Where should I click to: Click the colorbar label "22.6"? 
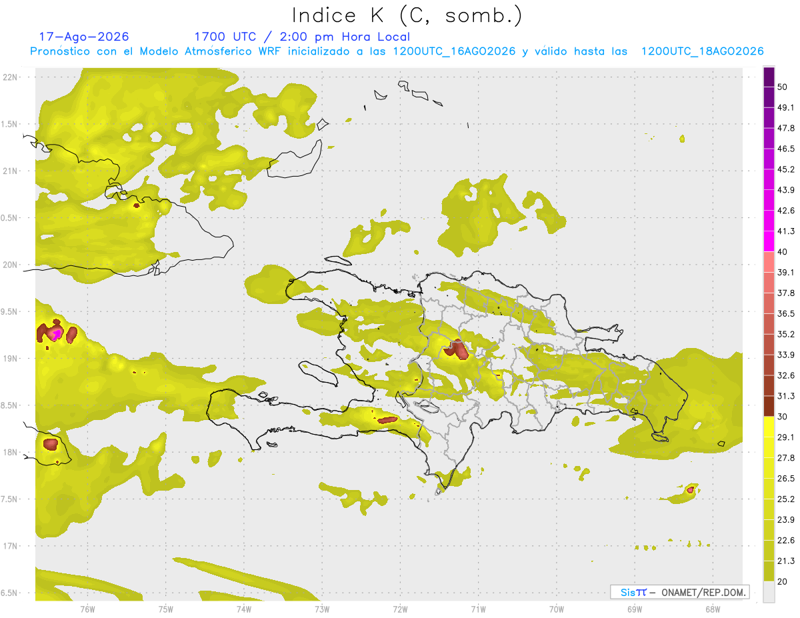click(786, 541)
